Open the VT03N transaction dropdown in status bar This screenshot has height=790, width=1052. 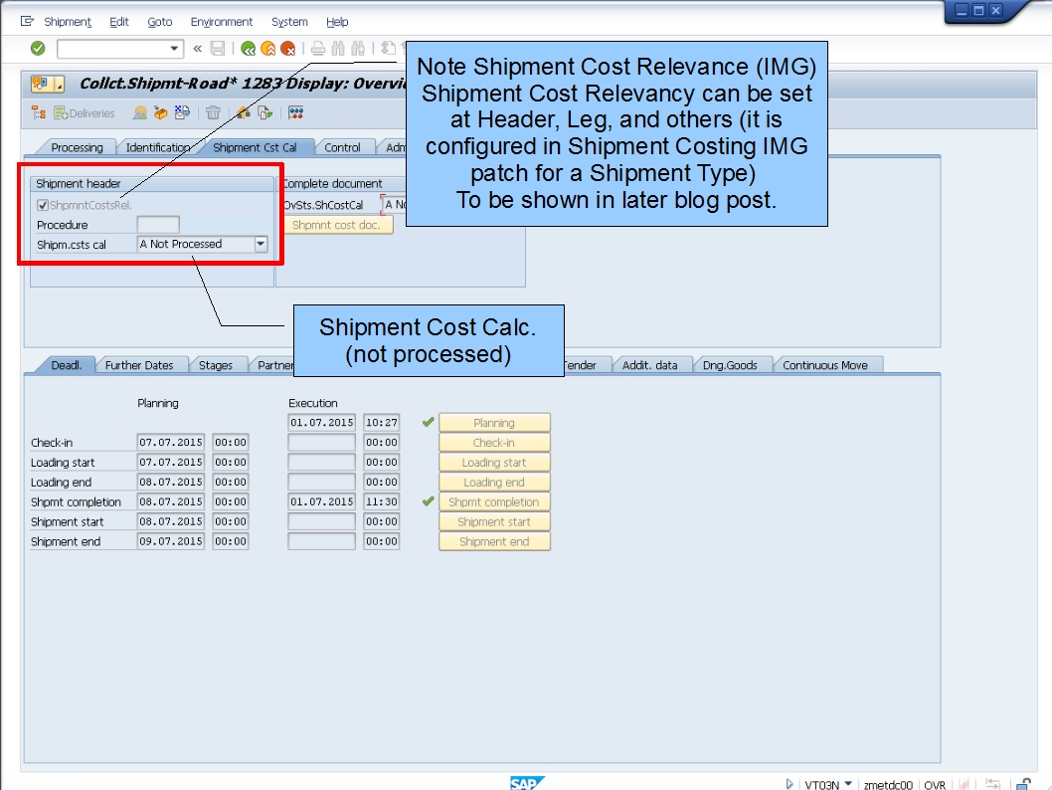point(848,783)
